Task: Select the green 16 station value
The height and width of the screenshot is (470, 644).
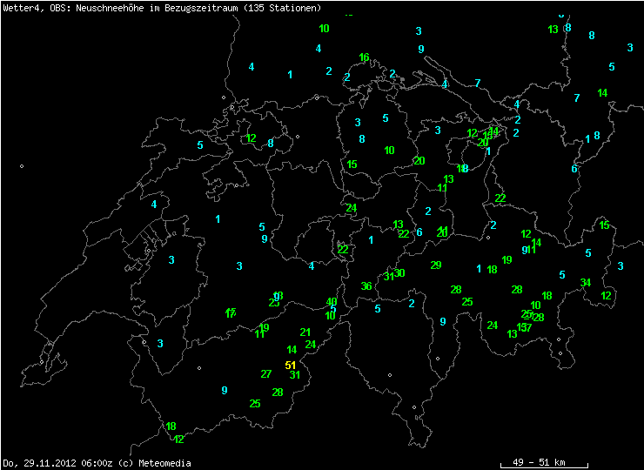Action: 364,57
